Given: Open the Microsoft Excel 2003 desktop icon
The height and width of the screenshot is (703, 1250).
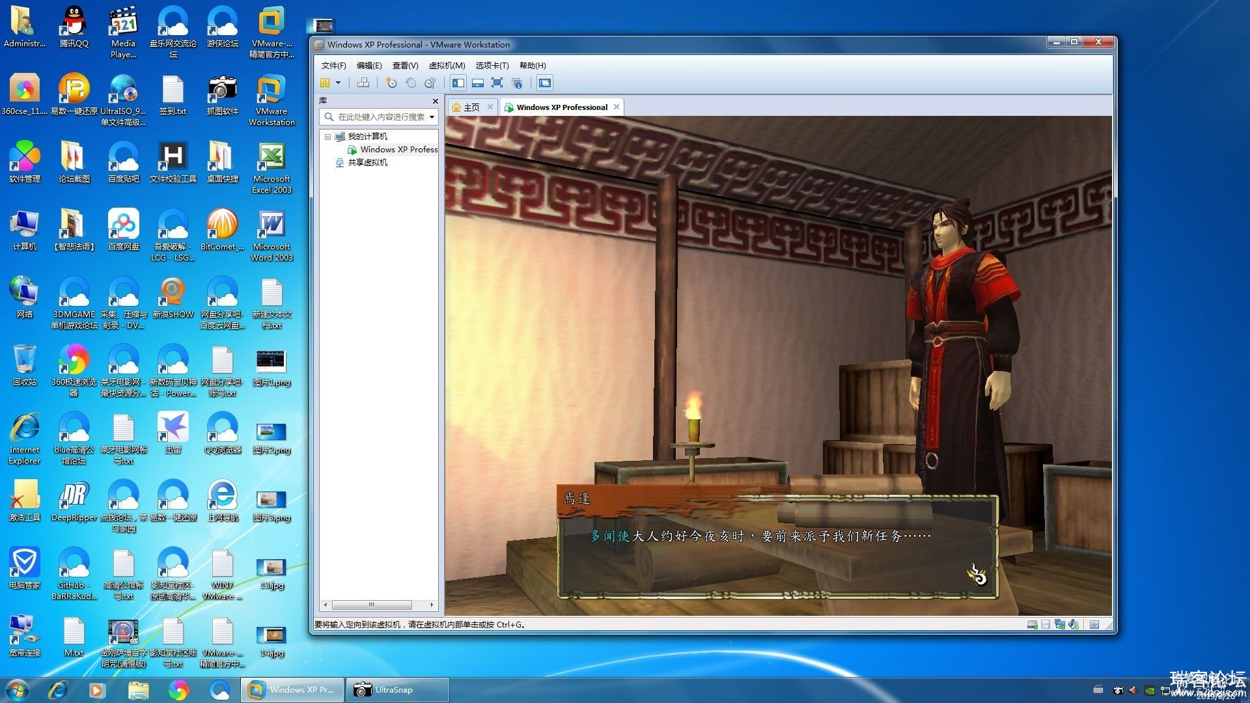Looking at the screenshot, I should [271, 167].
